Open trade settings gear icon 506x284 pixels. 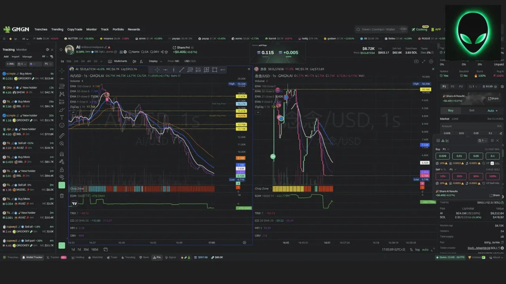(502, 86)
